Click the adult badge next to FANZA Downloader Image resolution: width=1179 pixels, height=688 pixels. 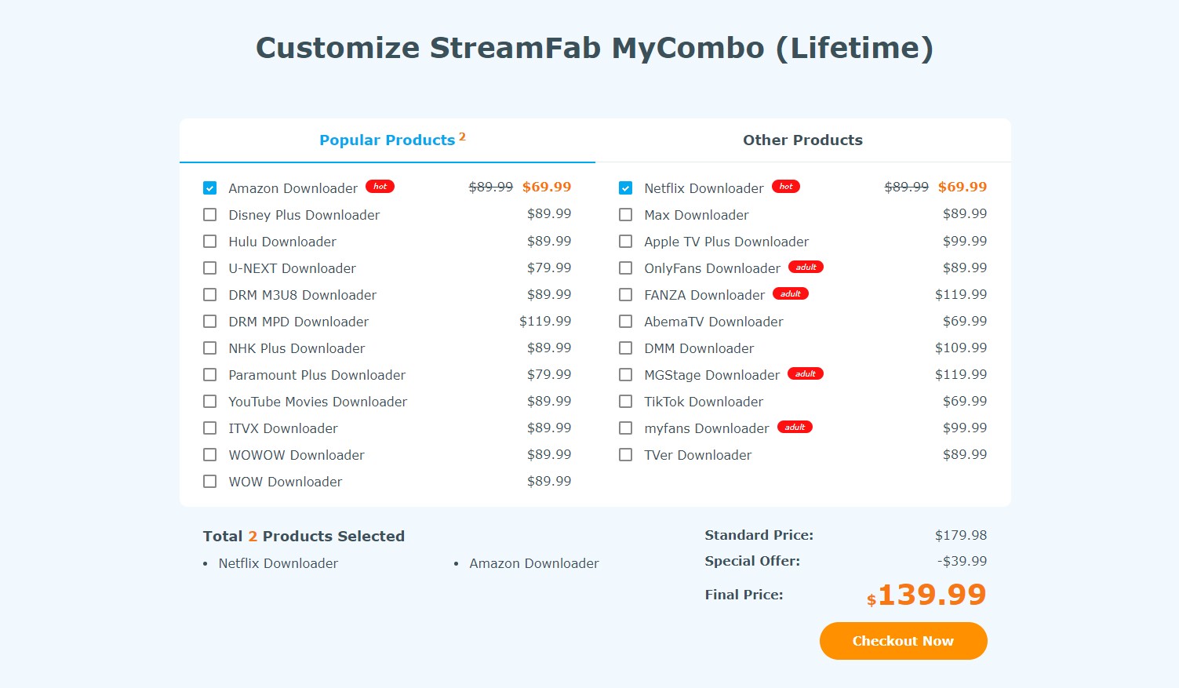pyautogui.click(x=791, y=293)
